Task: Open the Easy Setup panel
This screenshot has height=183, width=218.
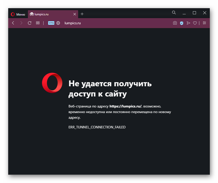Action: coord(204,23)
